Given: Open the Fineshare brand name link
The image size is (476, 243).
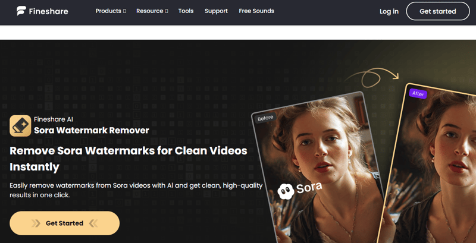Looking at the screenshot, I should 48,11.
